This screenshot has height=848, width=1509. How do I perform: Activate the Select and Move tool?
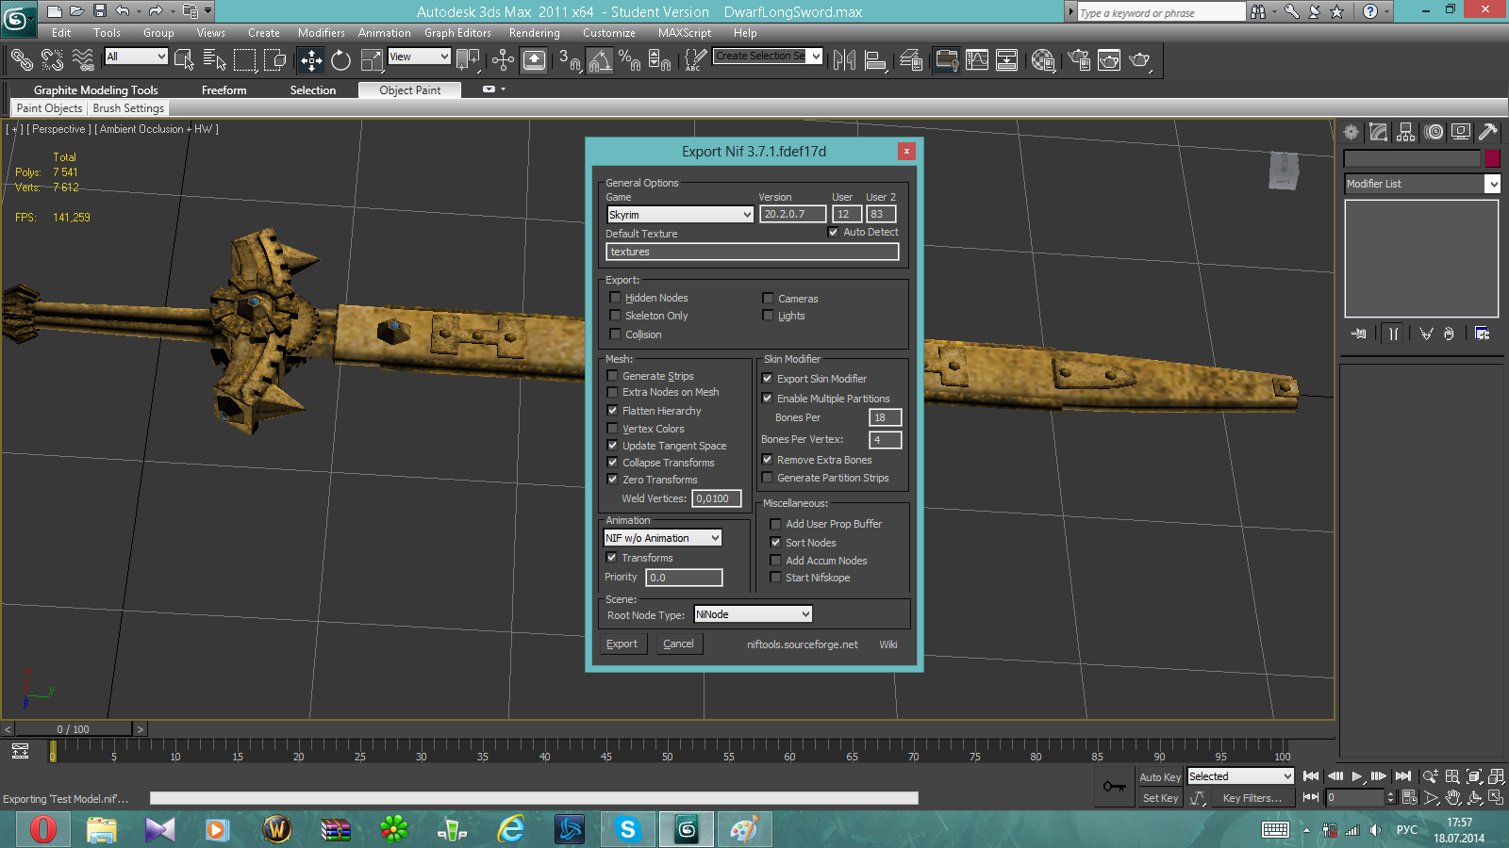pos(311,60)
